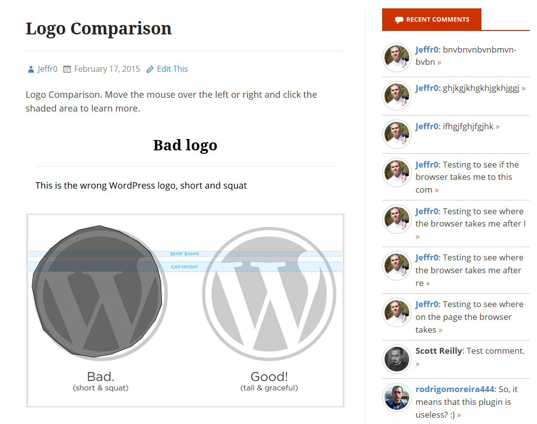537x424 pixels.
Task: Select the Recent Comments tab header
Action: pos(432,20)
